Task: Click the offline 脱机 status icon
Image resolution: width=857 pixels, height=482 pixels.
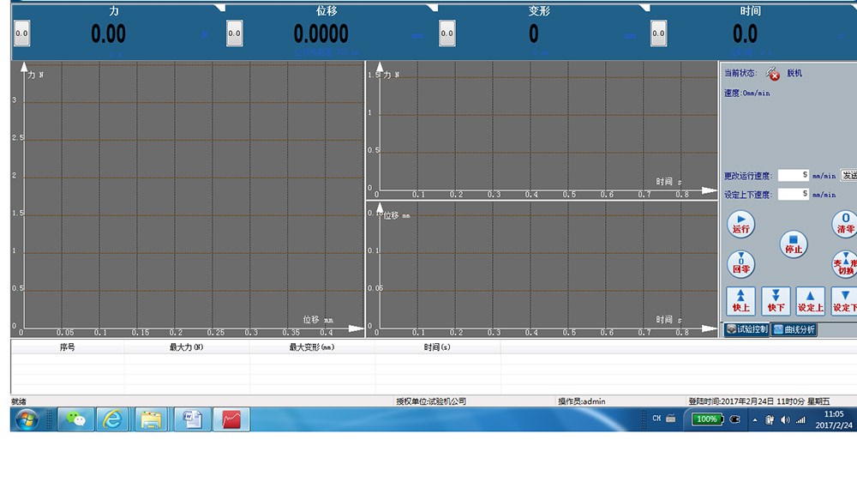Action: (772, 73)
